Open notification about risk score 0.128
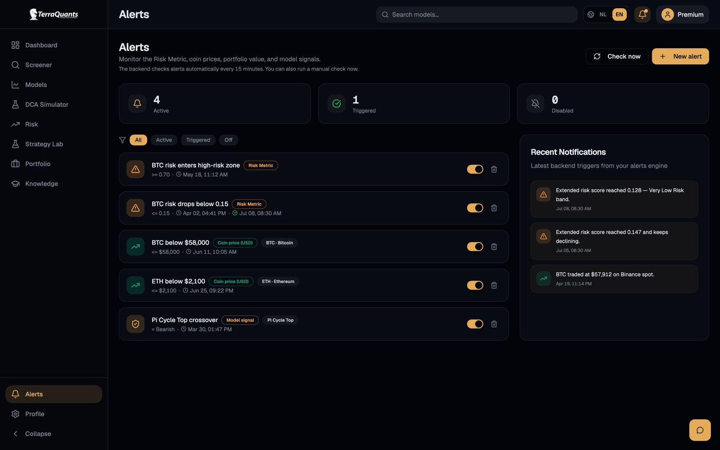Viewport: 720px width, 450px height. pos(614,199)
